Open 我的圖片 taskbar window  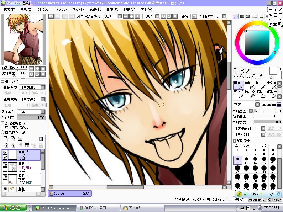click(x=143, y=208)
